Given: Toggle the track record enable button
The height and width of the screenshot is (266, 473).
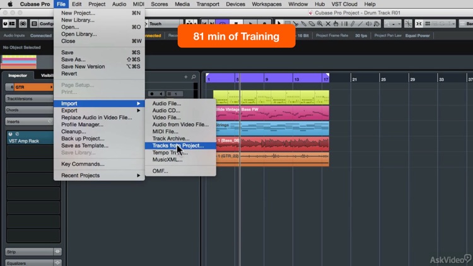Looking at the screenshot, I should (152, 94).
